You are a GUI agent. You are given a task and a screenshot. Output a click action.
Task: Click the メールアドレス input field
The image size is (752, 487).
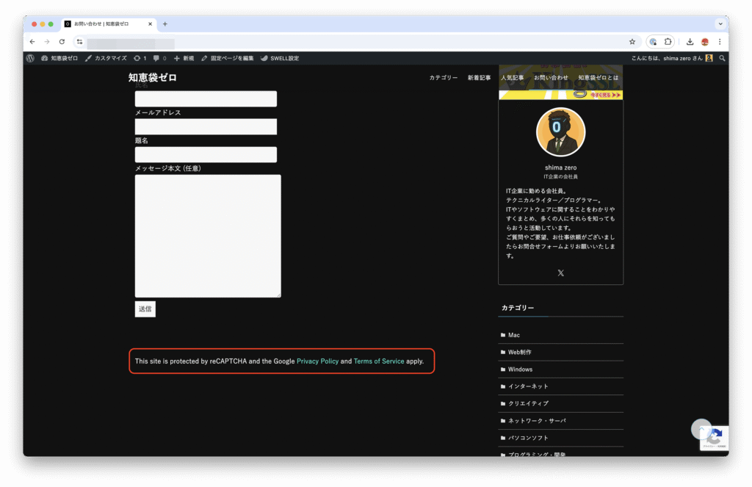[206, 126]
